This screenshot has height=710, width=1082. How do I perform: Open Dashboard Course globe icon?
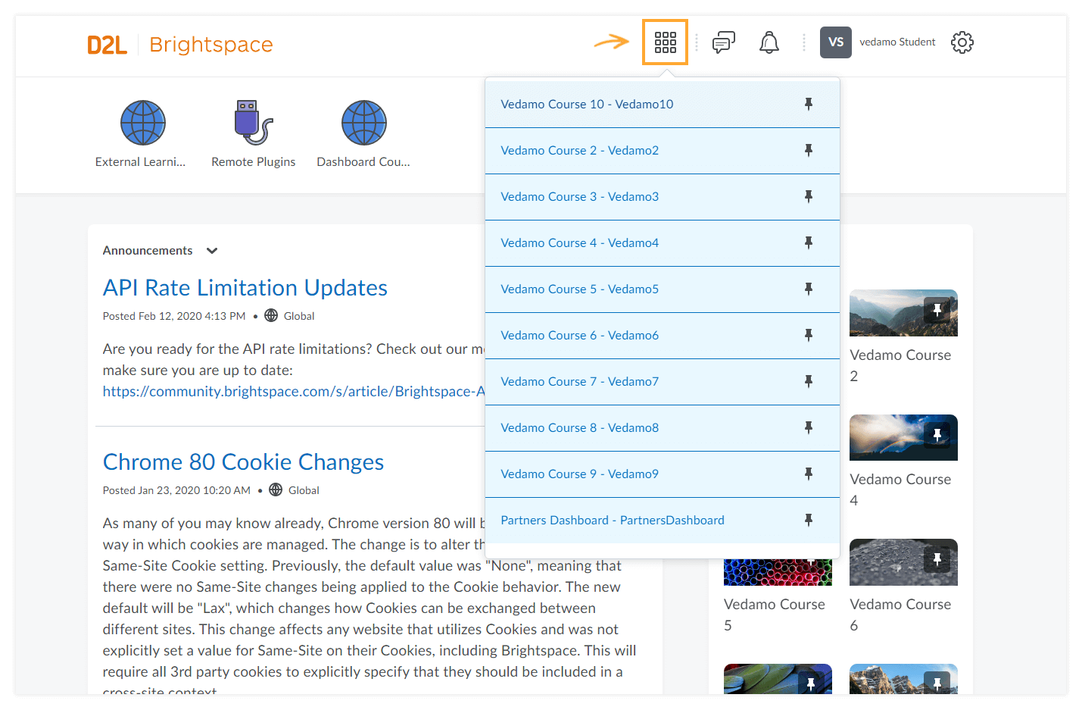click(x=364, y=123)
